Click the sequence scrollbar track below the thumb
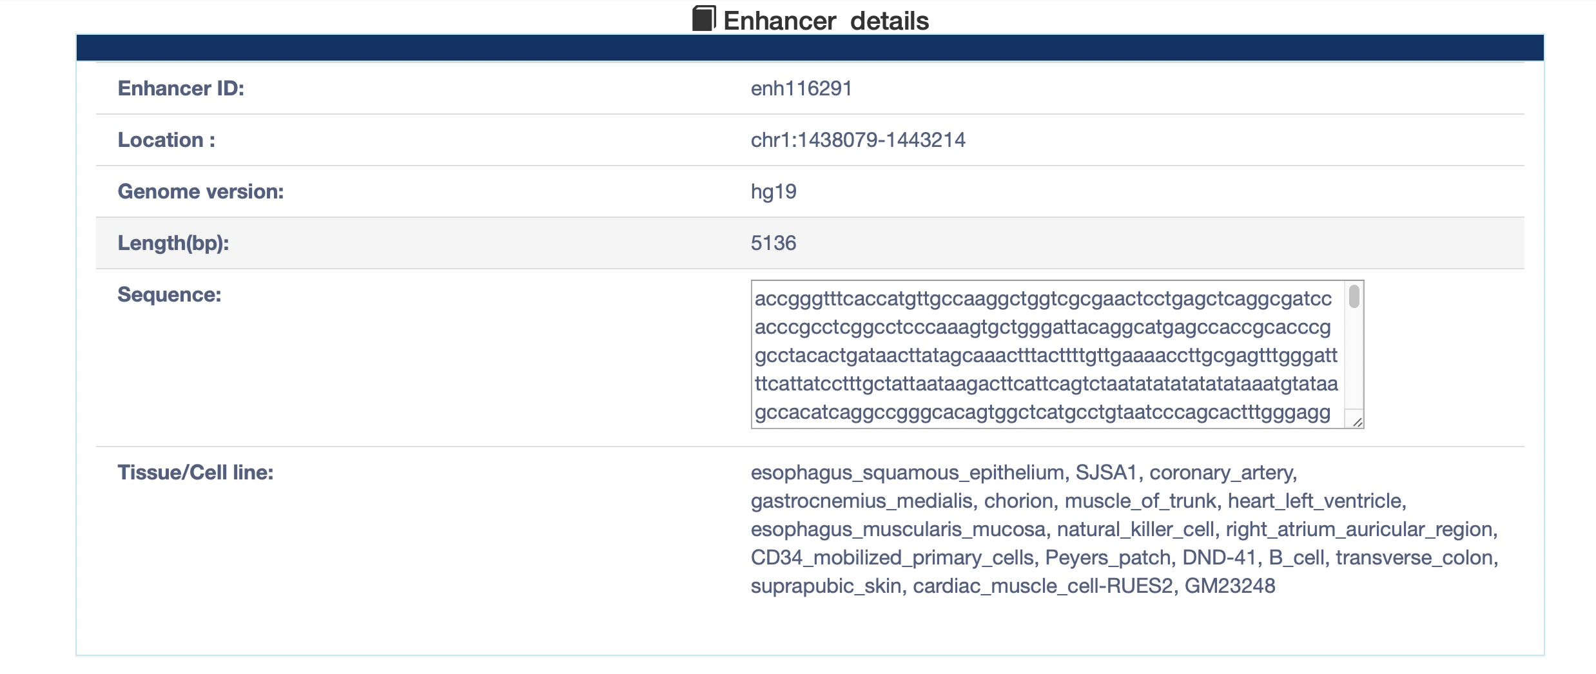This screenshot has height=674, width=1596. pyautogui.click(x=1354, y=361)
